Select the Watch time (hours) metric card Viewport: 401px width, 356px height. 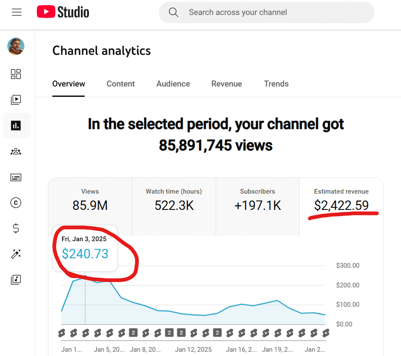pyautogui.click(x=174, y=200)
